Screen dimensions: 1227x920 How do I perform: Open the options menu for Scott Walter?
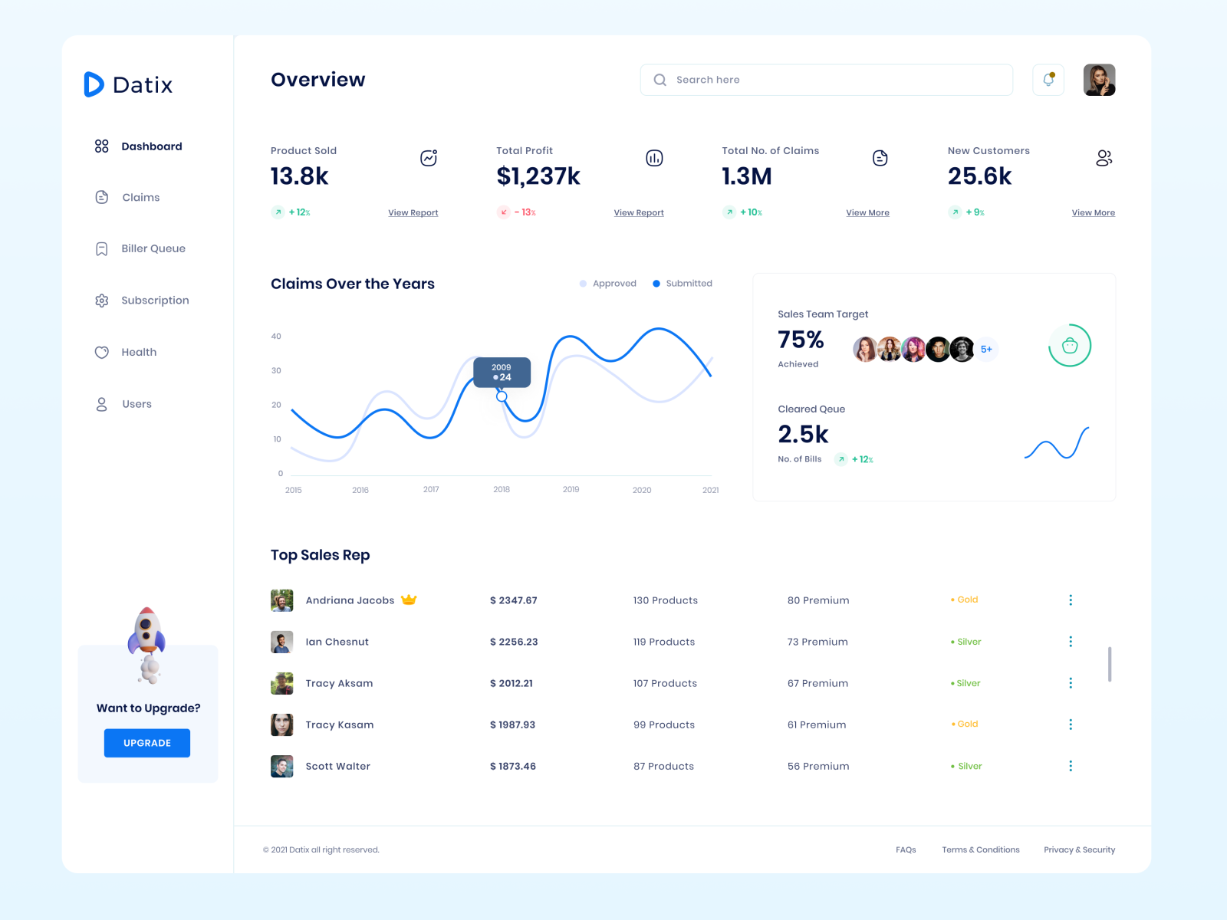tap(1071, 766)
